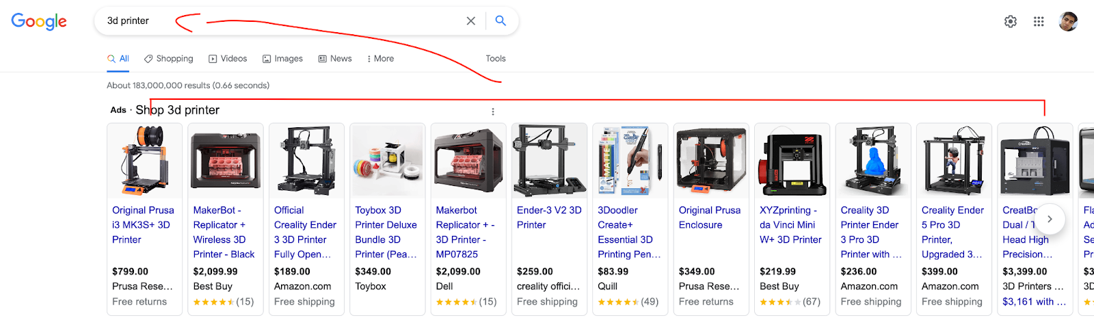Open the Google apps grid icon

pyautogui.click(x=1039, y=22)
